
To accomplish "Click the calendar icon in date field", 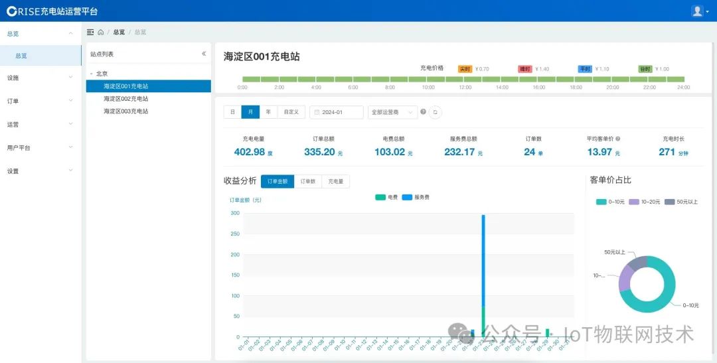I will (317, 112).
